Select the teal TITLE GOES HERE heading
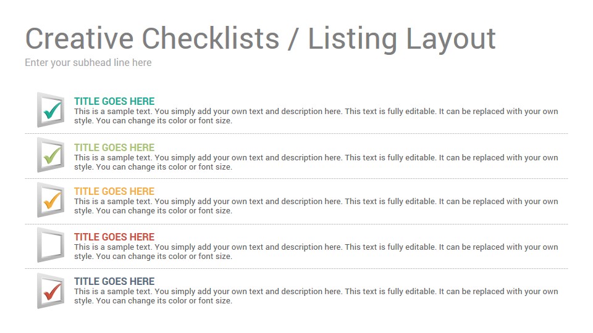Screen dimensions: 593x333 click(114, 101)
